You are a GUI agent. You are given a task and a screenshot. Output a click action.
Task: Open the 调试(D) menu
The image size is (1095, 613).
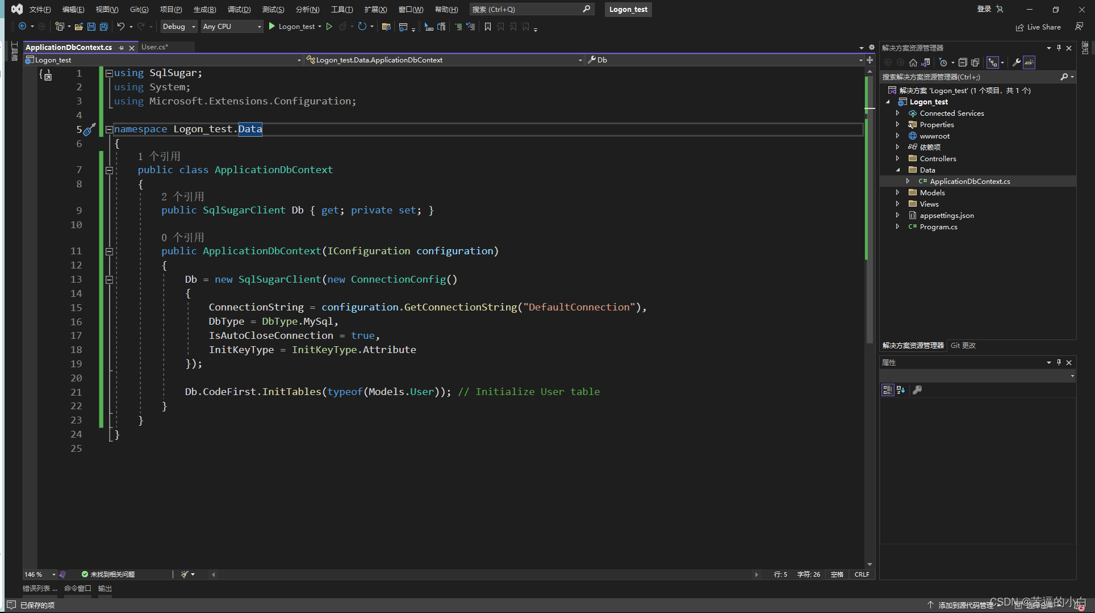pos(239,10)
